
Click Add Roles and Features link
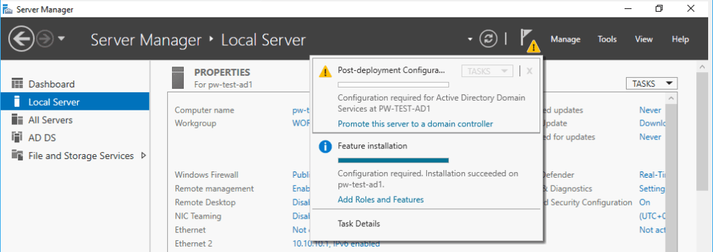coord(381,199)
